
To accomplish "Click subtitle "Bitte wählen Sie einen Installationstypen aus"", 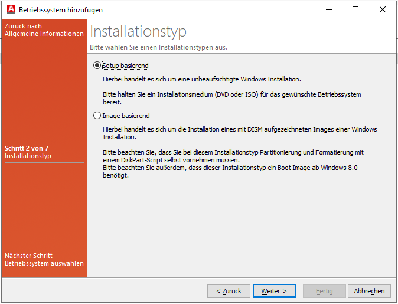I will click(x=158, y=47).
